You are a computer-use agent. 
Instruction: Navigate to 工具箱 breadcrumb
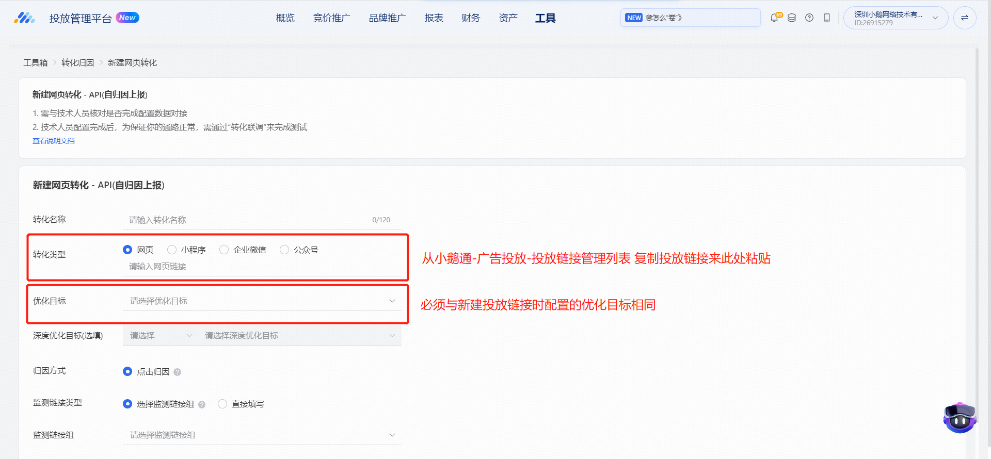(36, 62)
